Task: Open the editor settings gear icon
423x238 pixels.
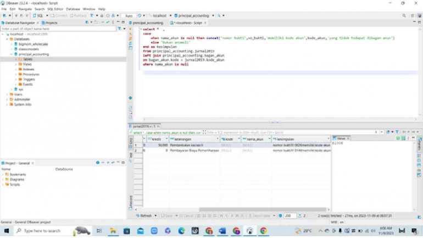Action: [130, 98]
